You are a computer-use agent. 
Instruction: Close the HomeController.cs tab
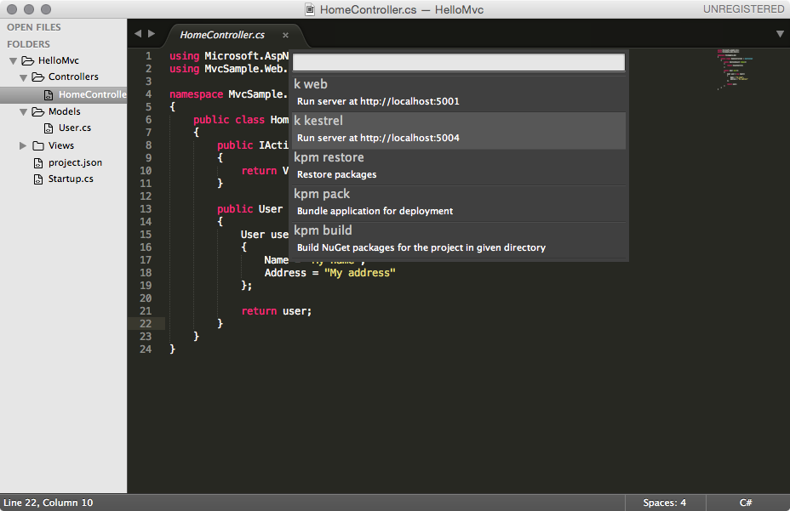coord(286,35)
